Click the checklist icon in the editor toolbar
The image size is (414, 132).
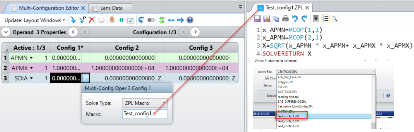(x=131, y=20)
